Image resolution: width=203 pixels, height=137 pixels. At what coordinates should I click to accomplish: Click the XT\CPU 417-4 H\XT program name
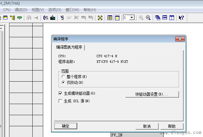point(112,62)
